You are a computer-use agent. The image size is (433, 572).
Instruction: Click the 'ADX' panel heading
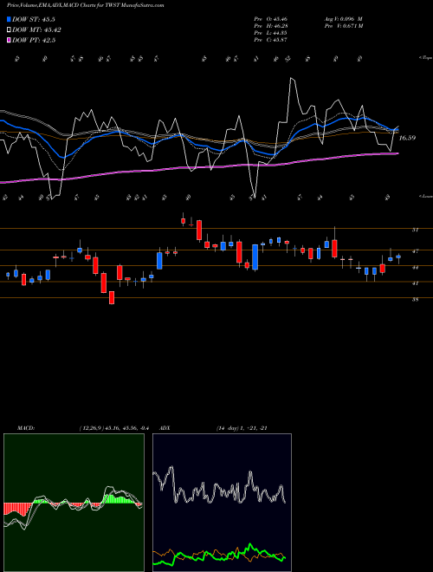(165, 428)
